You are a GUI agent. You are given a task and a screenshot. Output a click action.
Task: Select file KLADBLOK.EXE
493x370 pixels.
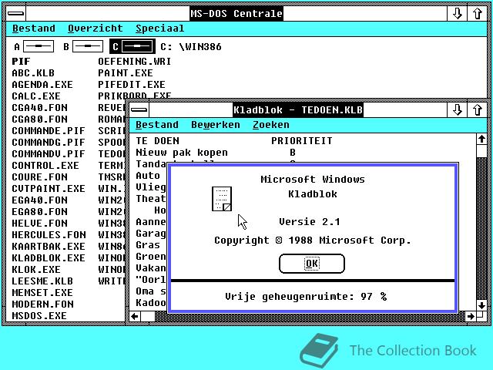pyautogui.click(x=49, y=258)
